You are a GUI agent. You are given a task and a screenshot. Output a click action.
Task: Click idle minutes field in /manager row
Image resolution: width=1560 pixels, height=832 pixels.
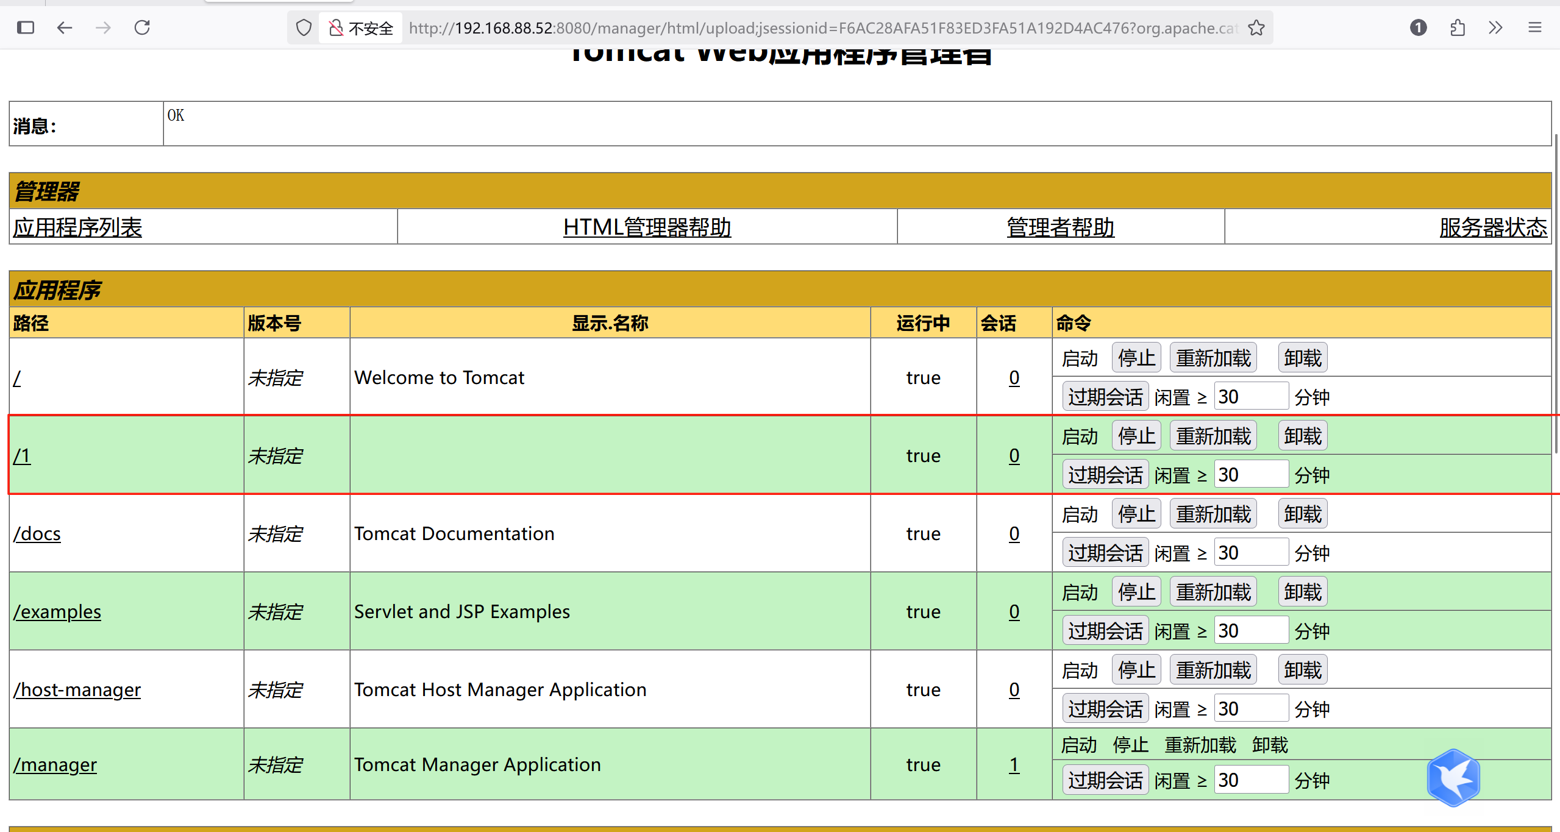[x=1251, y=780]
